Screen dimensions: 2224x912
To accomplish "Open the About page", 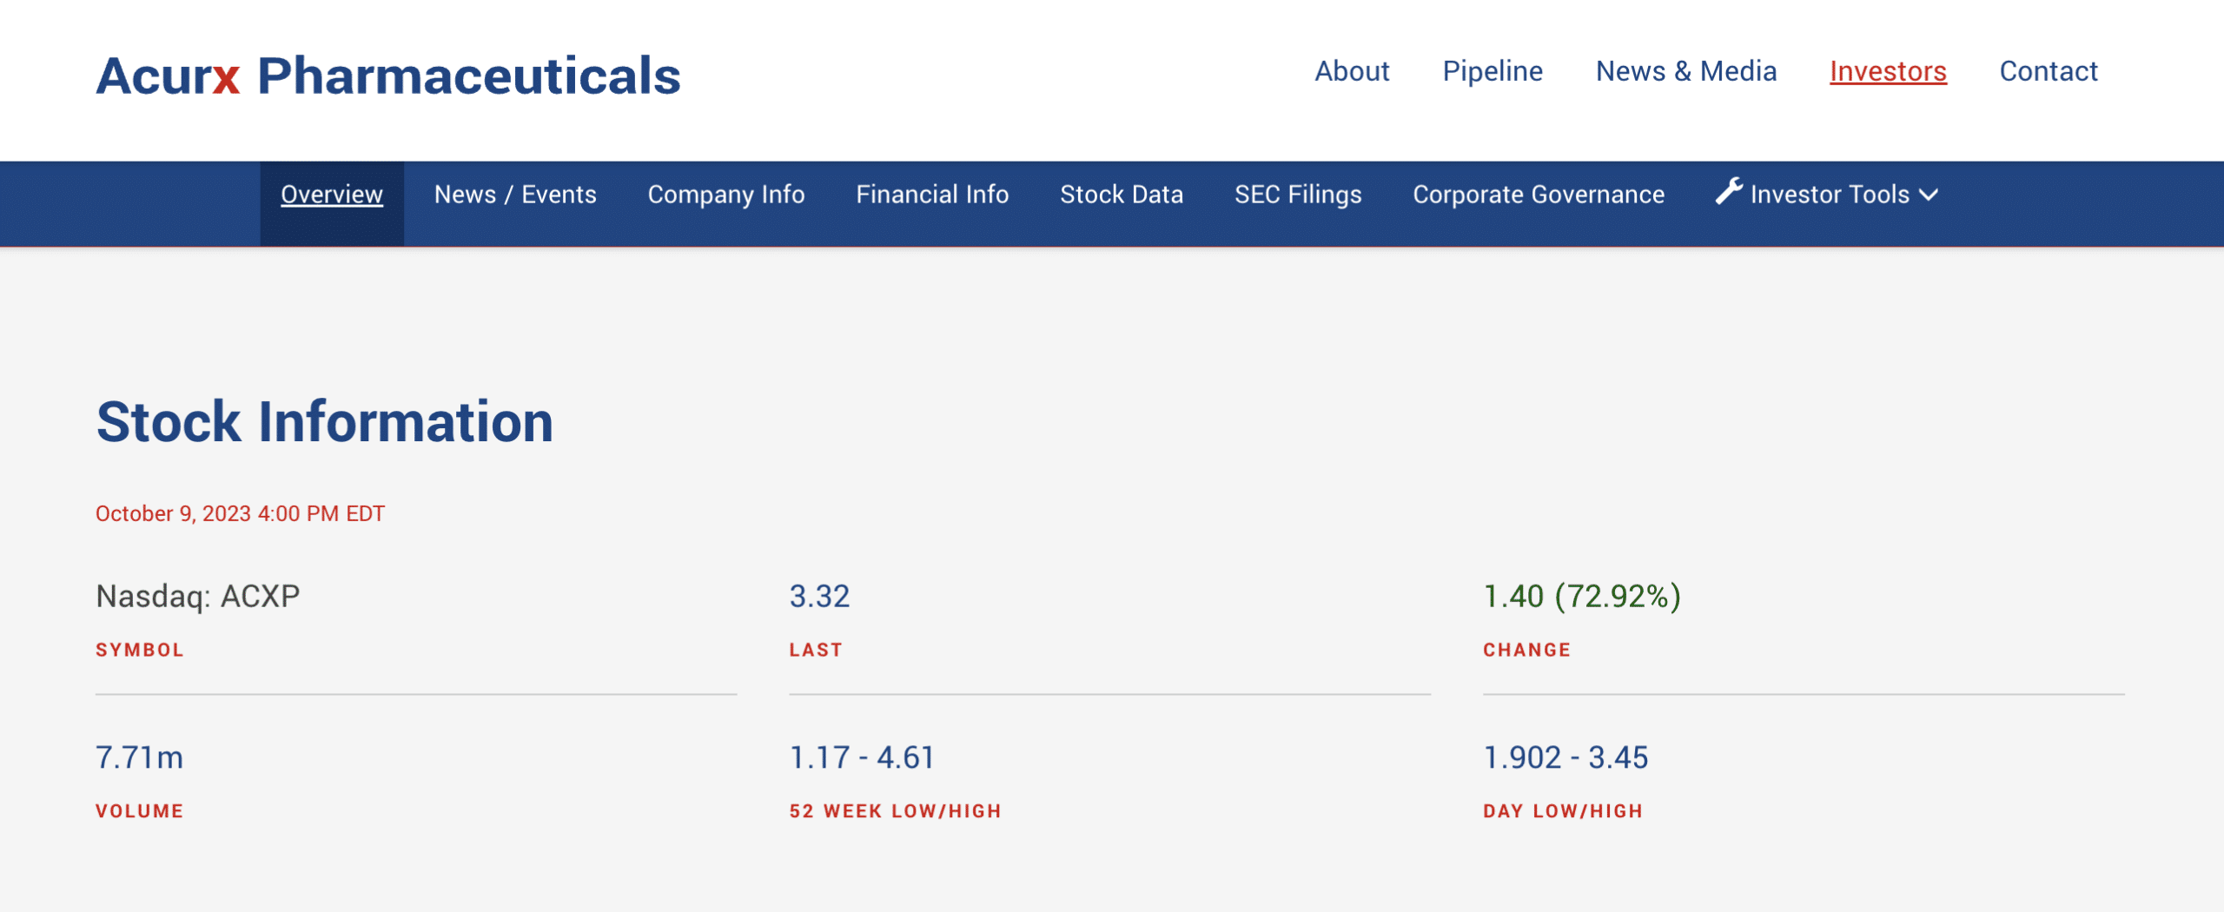I will click(1352, 71).
